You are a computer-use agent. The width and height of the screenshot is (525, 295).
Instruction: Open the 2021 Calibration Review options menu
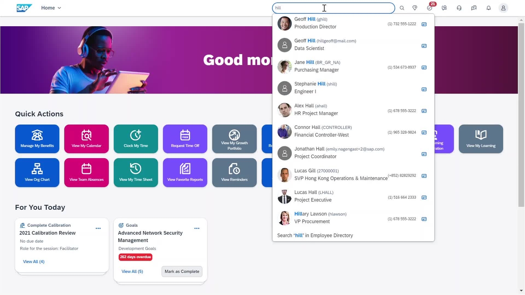98,229
